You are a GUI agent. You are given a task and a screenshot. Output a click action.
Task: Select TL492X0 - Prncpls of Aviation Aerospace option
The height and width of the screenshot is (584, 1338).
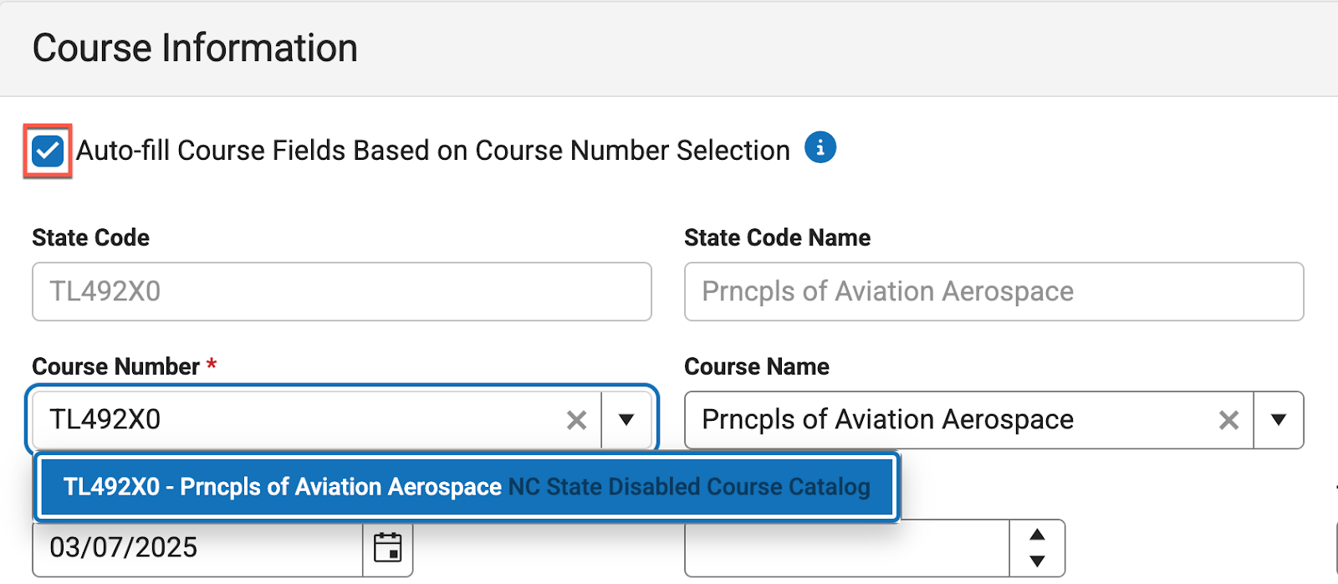coord(466,487)
